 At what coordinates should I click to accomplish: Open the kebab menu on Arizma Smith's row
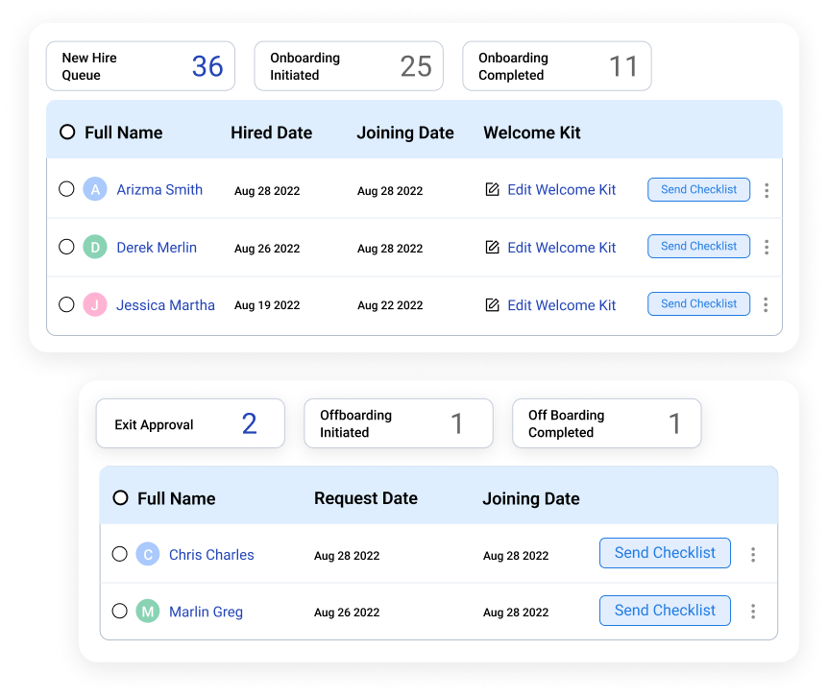coord(767,189)
